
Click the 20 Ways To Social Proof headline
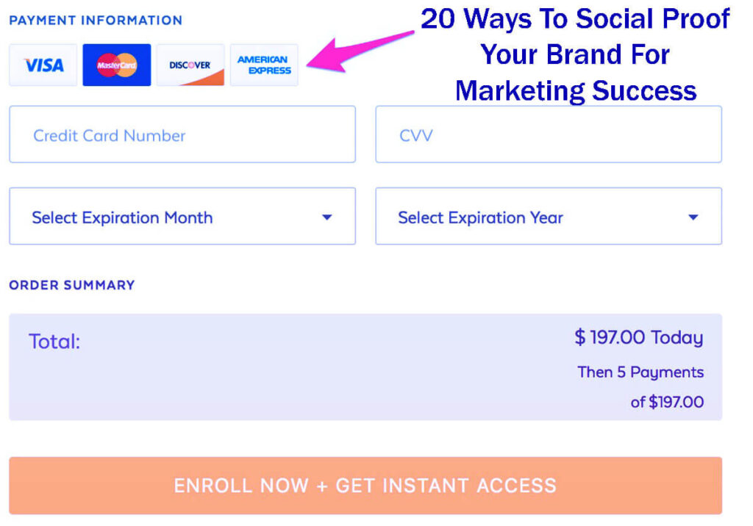[x=575, y=54]
